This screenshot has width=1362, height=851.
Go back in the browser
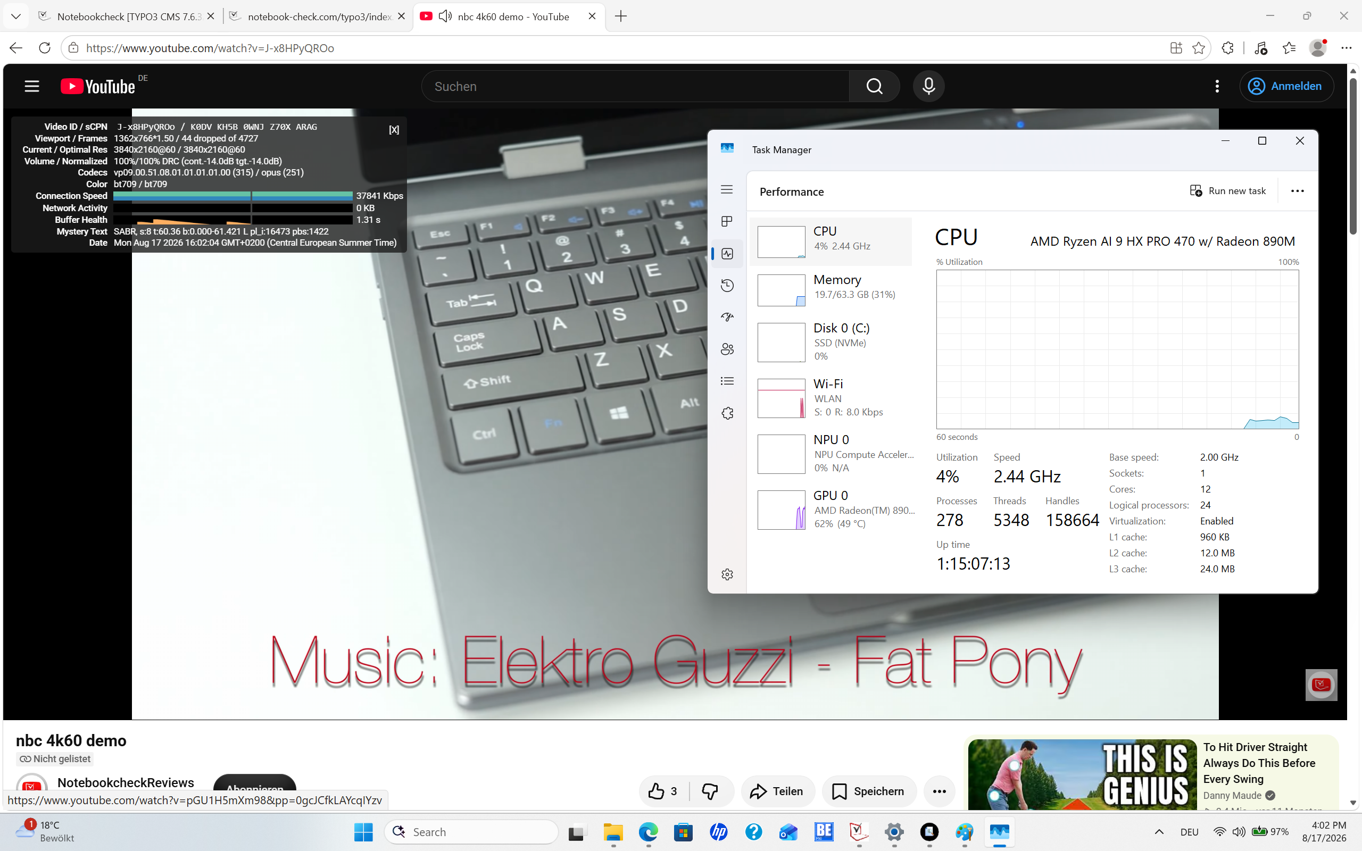pyautogui.click(x=16, y=48)
